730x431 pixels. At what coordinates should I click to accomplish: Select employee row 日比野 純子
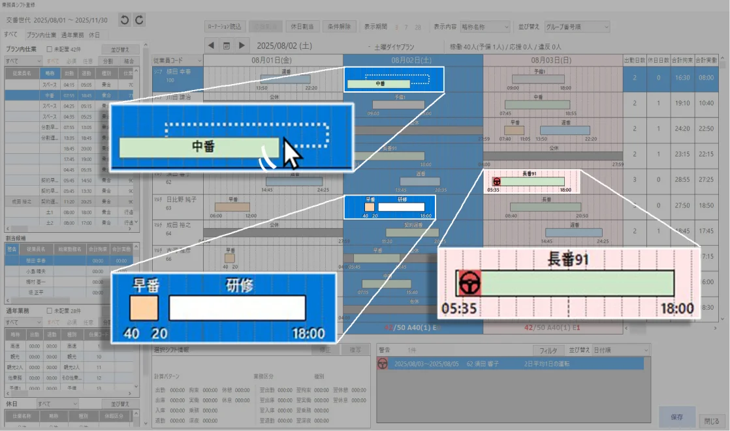pyautogui.click(x=178, y=207)
